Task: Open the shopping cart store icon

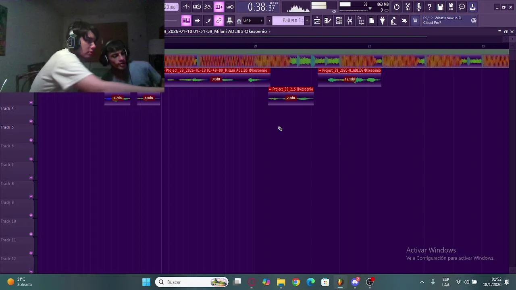Action: pos(415,21)
